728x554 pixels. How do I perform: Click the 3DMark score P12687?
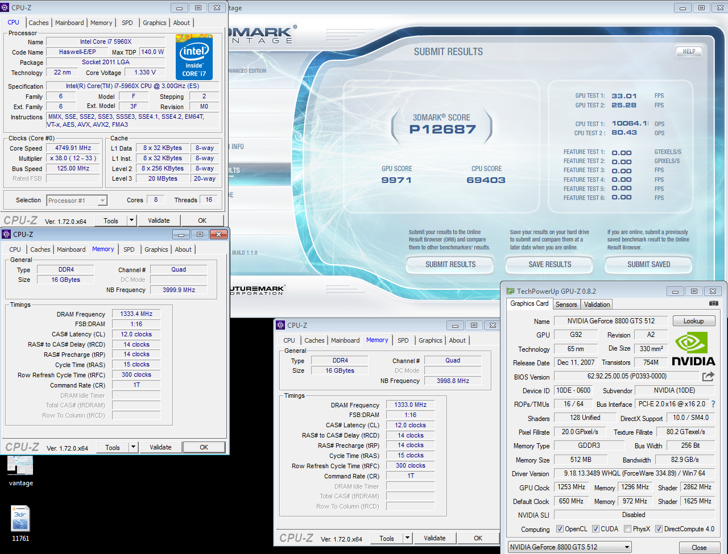click(x=442, y=130)
